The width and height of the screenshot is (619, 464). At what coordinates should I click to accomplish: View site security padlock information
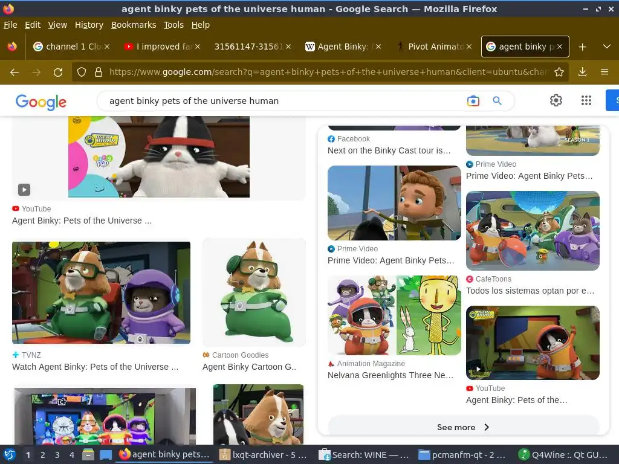pos(99,72)
